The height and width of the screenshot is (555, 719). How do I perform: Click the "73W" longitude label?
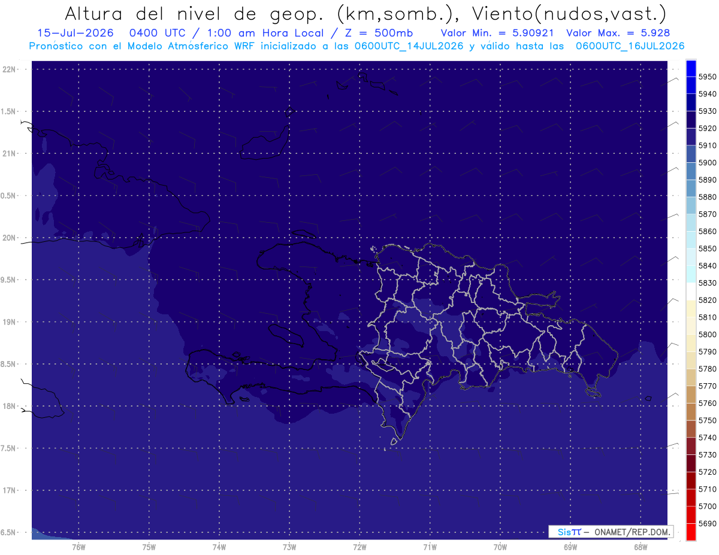[289, 547]
